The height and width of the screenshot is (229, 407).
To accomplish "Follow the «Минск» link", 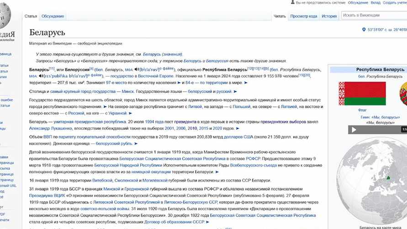I will tap(128, 91).
